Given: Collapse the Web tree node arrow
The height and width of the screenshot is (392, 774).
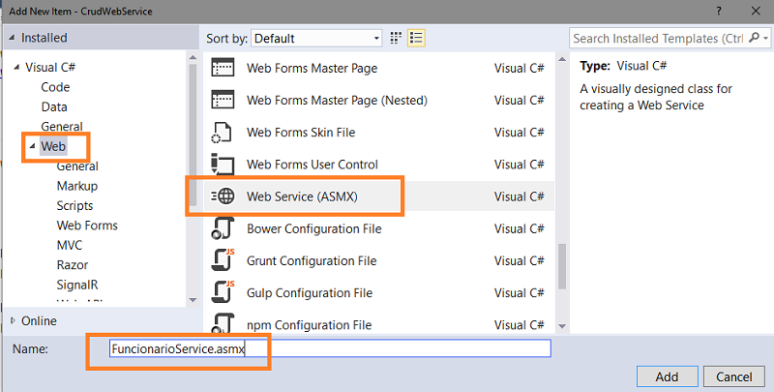Looking at the screenshot, I should (32, 146).
